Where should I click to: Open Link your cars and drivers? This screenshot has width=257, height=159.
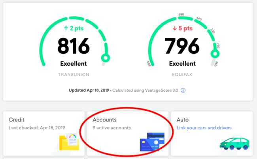point(204,128)
